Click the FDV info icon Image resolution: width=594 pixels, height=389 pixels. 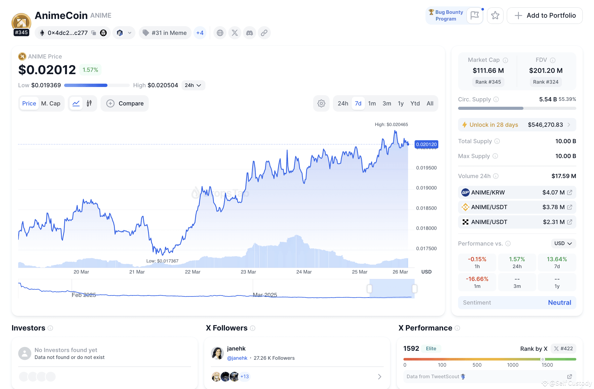point(553,60)
